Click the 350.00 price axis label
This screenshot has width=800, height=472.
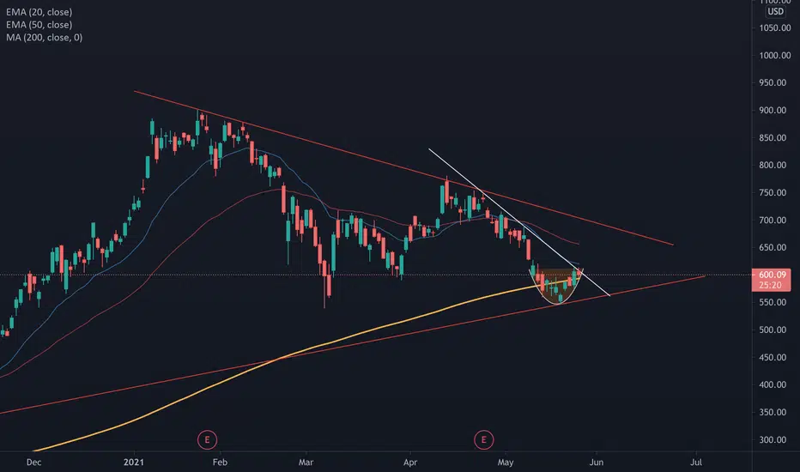pos(773,412)
